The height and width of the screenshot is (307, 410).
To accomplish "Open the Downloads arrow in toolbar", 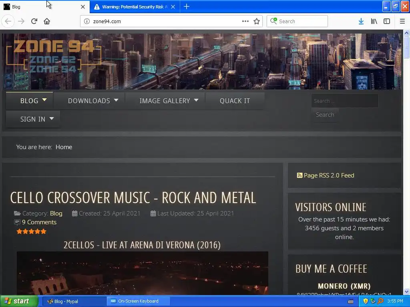I will pyautogui.click(x=361, y=21).
